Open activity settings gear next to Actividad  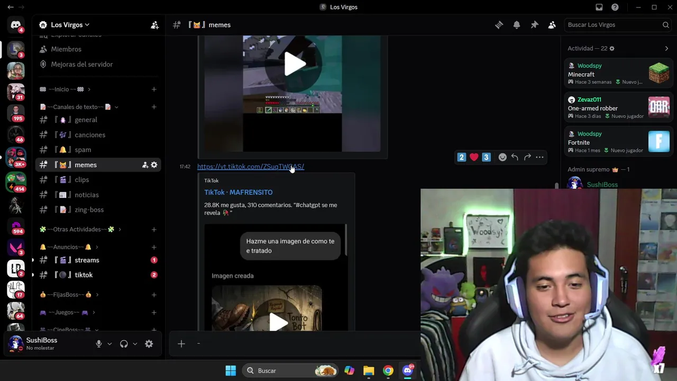612,49
